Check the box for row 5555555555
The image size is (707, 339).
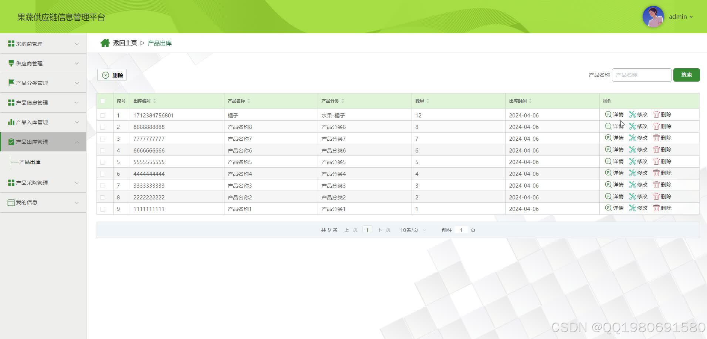pos(103,162)
